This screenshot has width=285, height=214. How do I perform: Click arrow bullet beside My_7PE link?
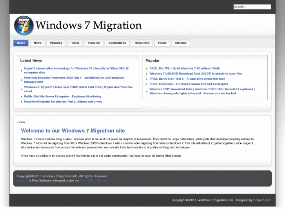tap(147, 69)
